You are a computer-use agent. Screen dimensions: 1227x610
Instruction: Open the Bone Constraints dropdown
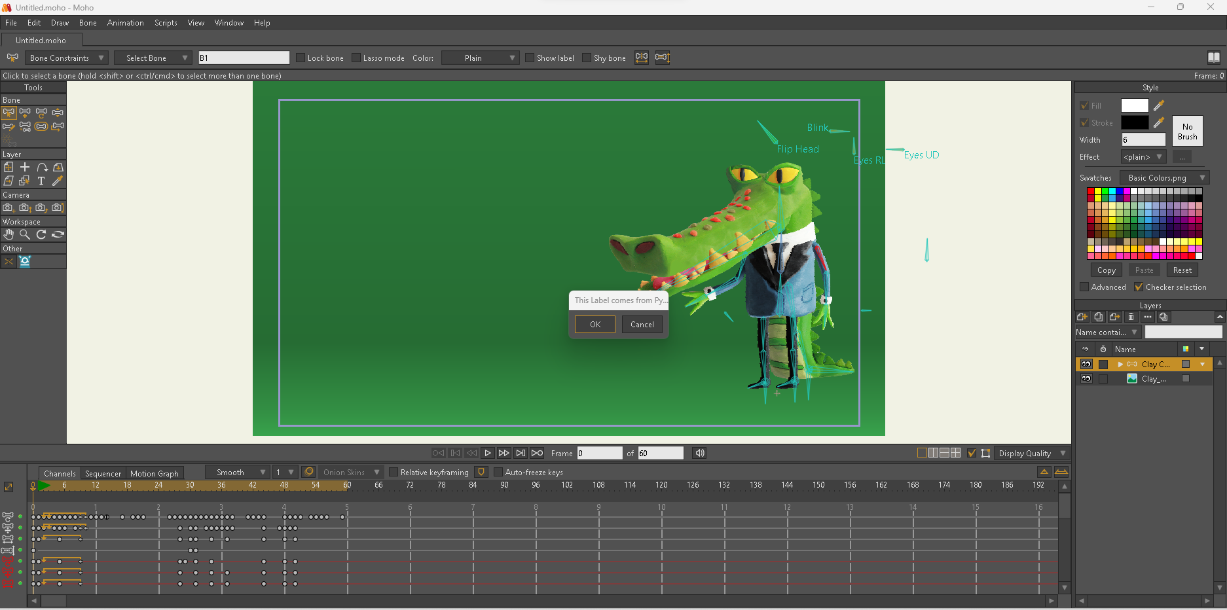tap(66, 58)
